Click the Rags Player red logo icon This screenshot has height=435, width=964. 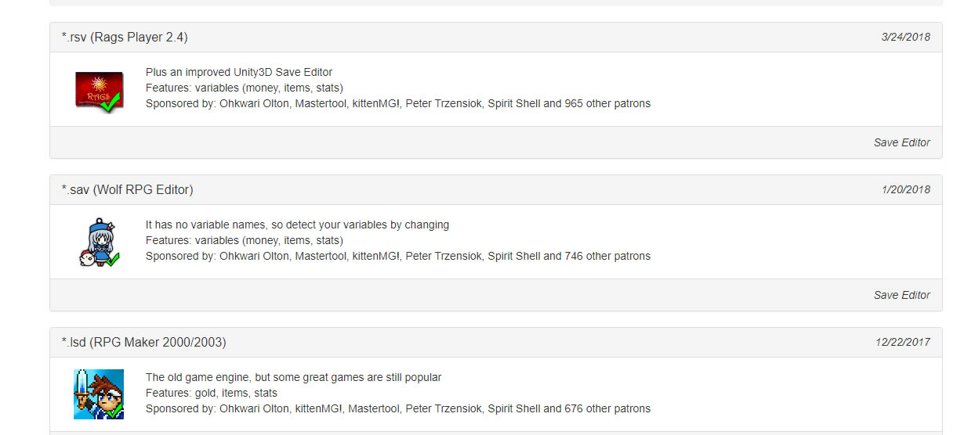(x=99, y=91)
